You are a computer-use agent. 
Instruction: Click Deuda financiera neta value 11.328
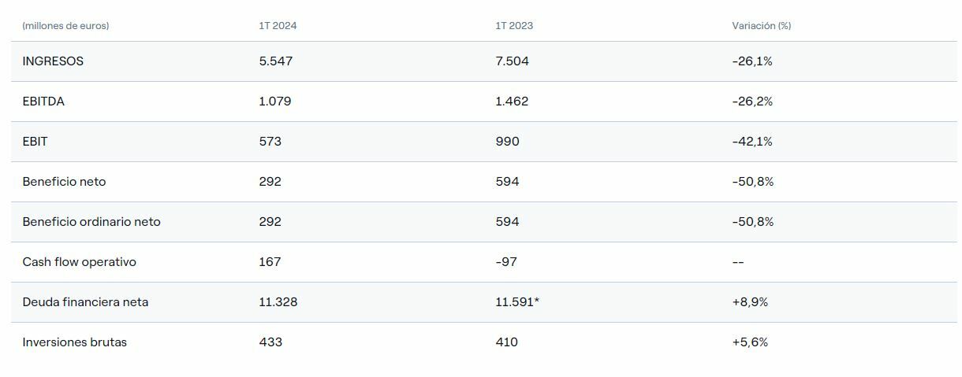pos(278,302)
